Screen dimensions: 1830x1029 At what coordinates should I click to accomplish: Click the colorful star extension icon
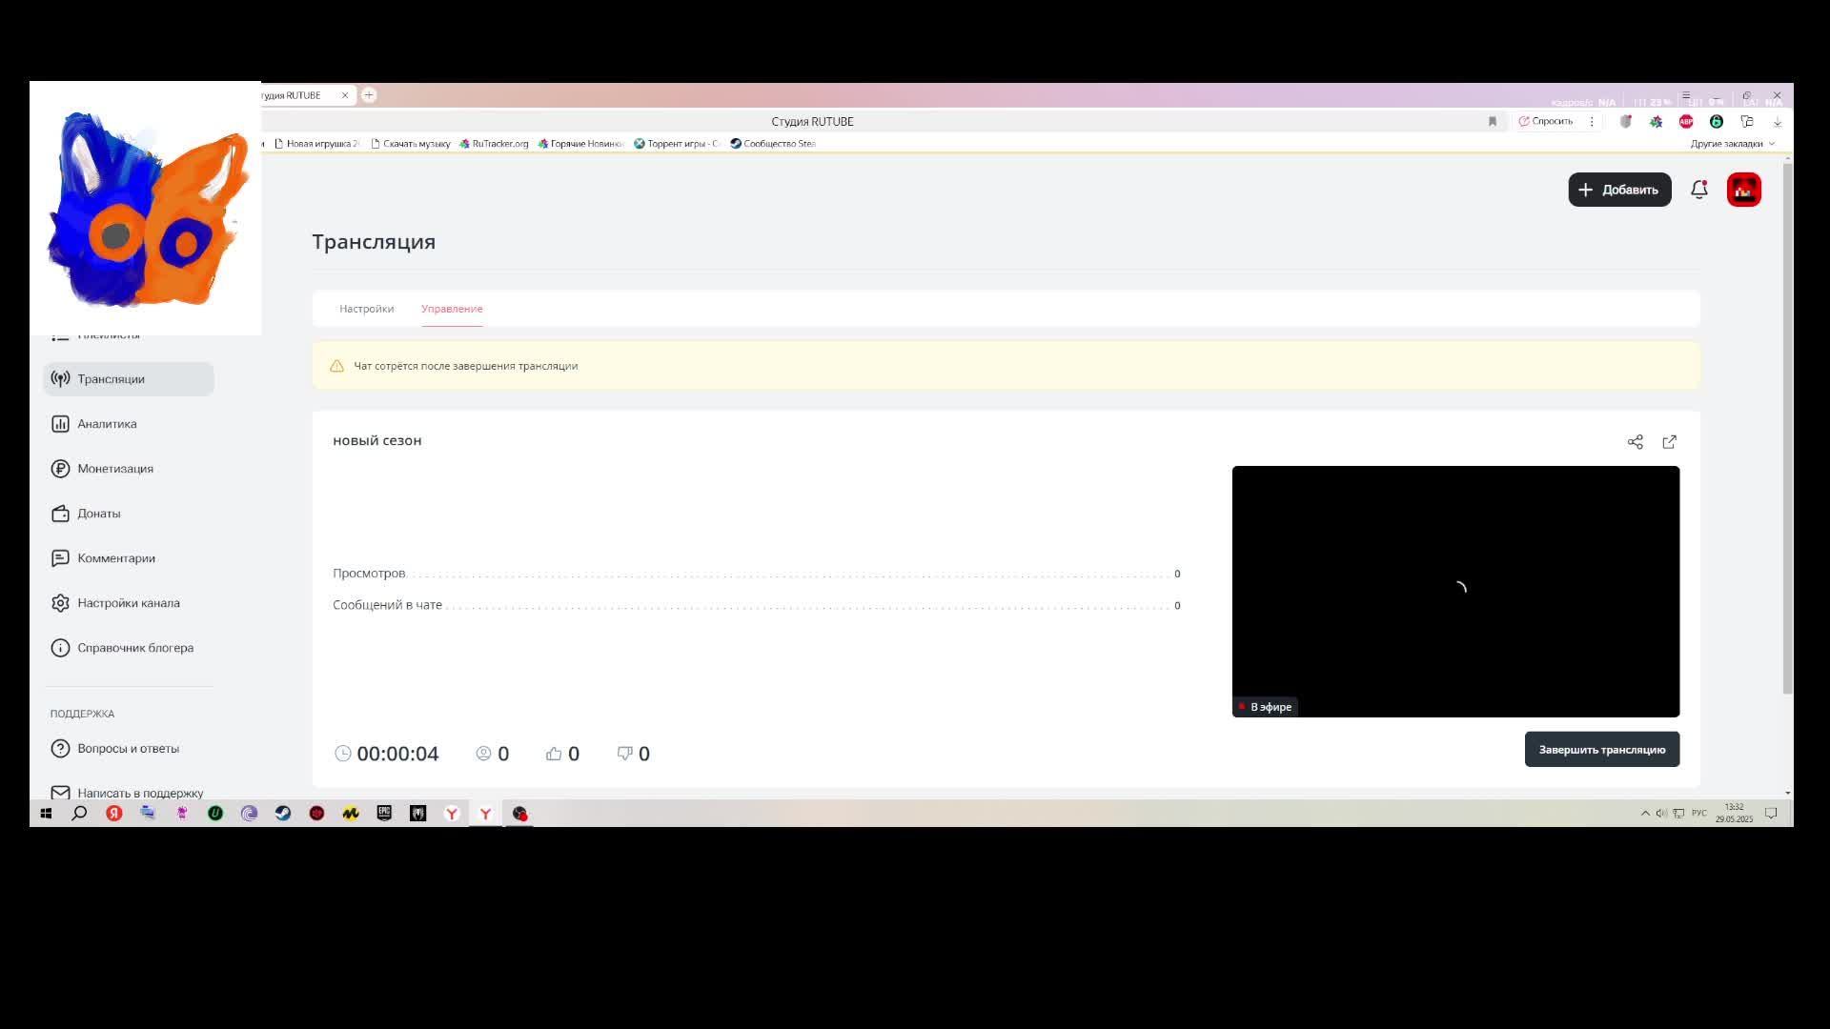click(x=1657, y=121)
